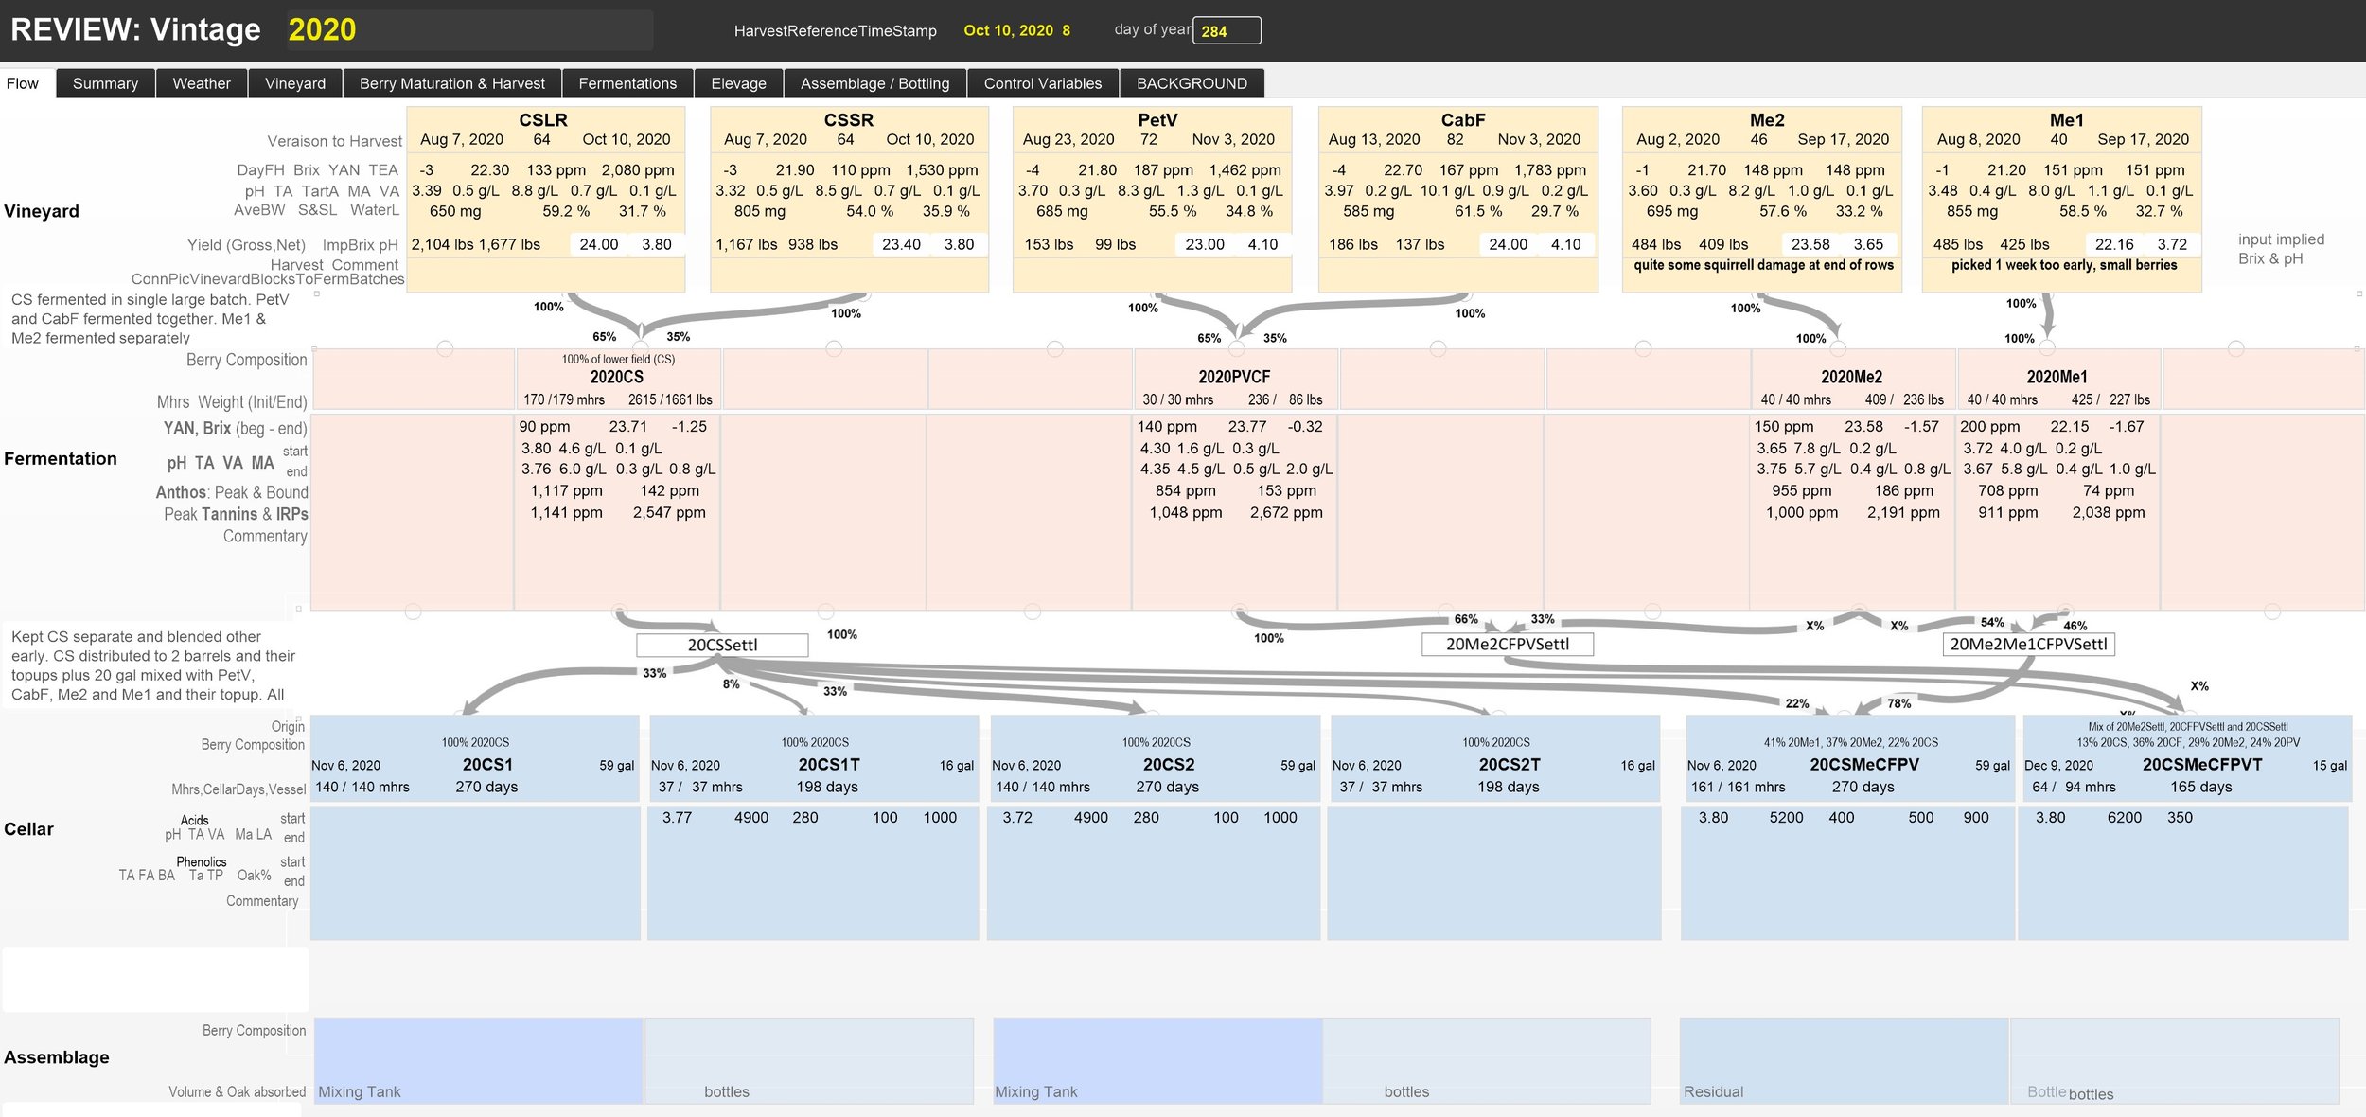Image resolution: width=2366 pixels, height=1117 pixels.
Task: Click 20CSMeCFPVT value 6200
Action: point(2124,817)
